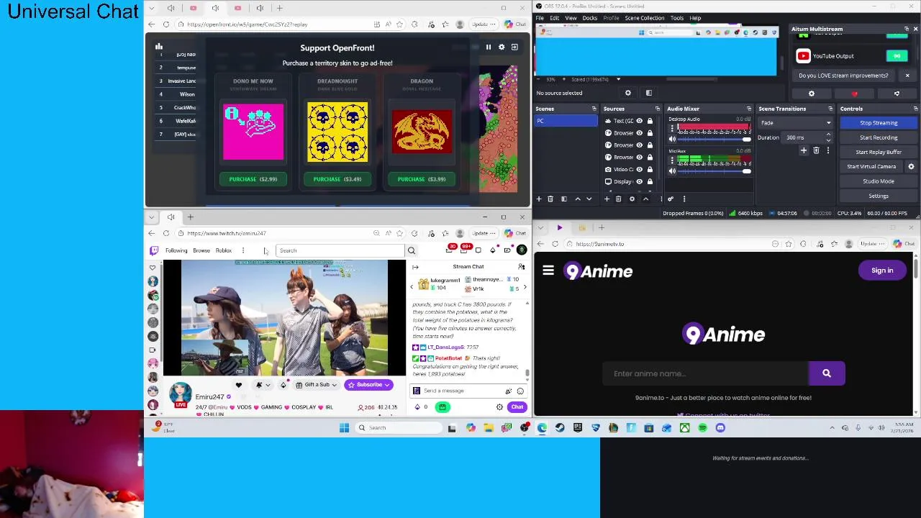Dismiss the stream improvements prompt in Aitum
The width and height of the screenshot is (921, 518).
coord(907,76)
